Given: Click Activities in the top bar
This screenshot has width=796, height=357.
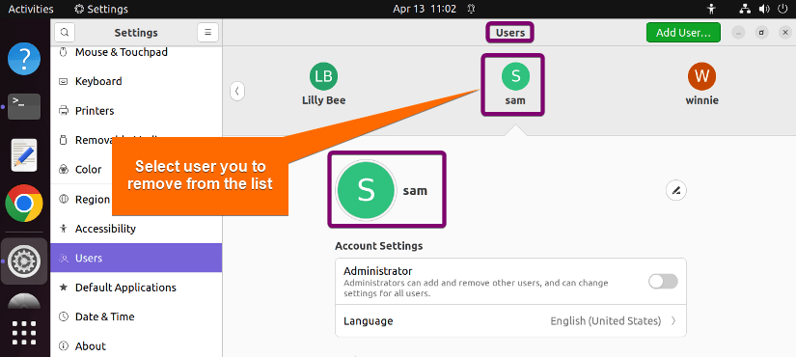Looking at the screenshot, I should click(x=31, y=9).
